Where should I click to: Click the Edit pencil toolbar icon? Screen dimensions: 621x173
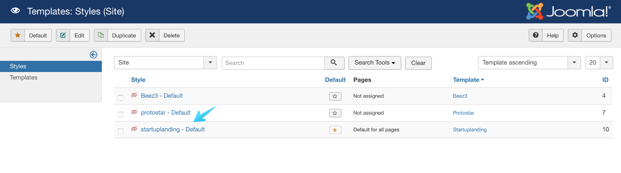click(63, 36)
